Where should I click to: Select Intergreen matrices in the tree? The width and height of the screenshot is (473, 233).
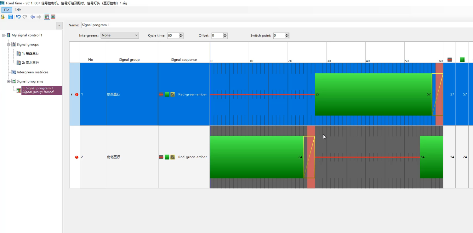pyautogui.click(x=32, y=72)
